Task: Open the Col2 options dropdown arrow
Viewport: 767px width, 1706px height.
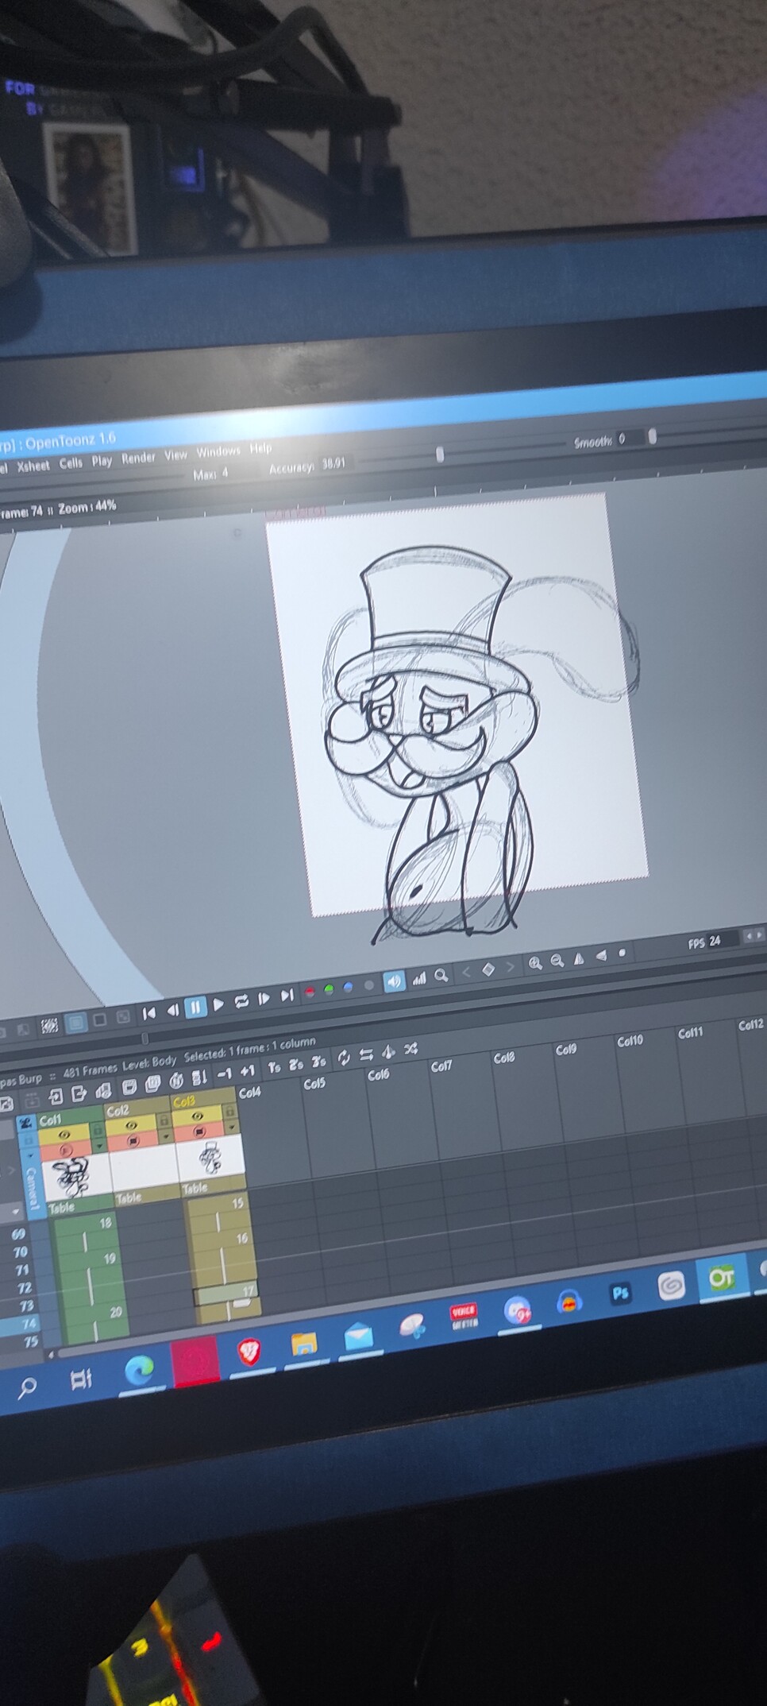Action: [x=166, y=1137]
